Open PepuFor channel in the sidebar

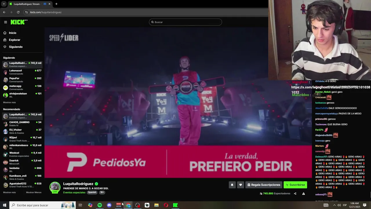(x=22, y=80)
